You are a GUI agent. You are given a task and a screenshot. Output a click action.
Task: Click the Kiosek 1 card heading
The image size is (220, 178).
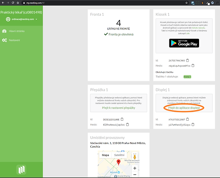coord(162,14)
